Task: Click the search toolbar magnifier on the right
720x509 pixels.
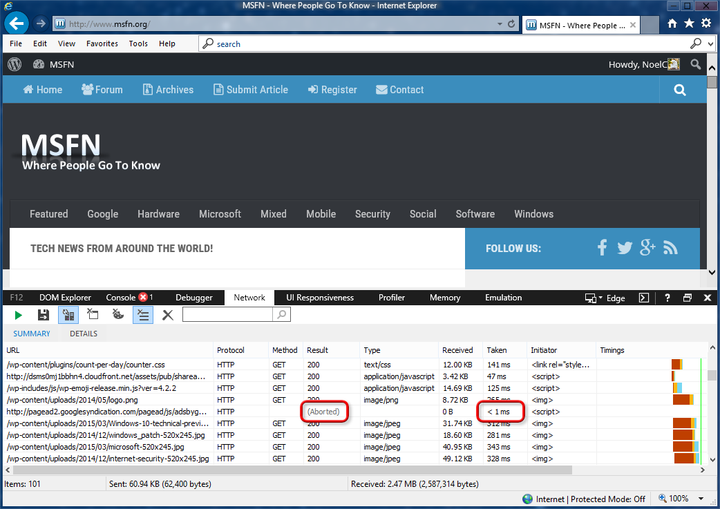Action: pos(696,44)
